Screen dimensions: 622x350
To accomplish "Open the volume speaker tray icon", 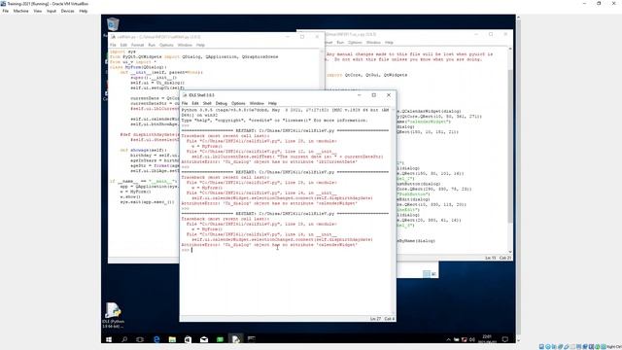I will pos(472,339).
